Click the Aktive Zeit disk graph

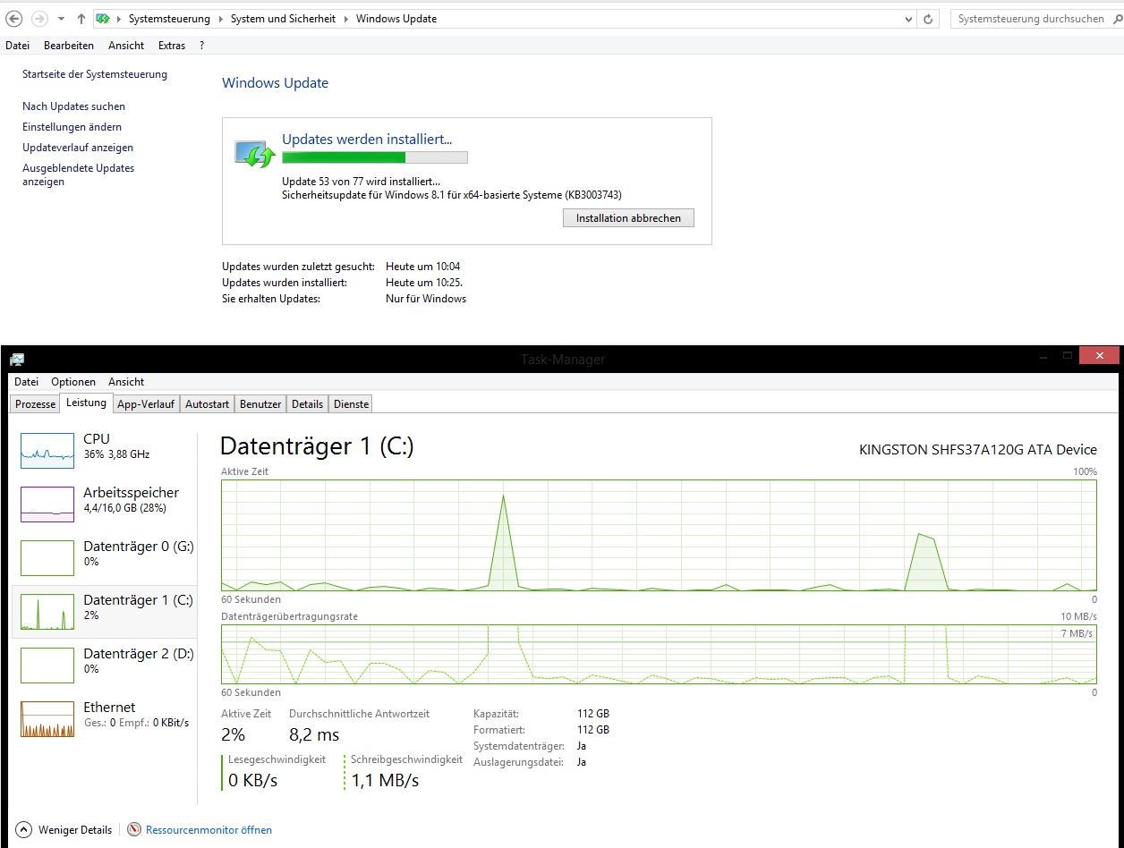[659, 535]
